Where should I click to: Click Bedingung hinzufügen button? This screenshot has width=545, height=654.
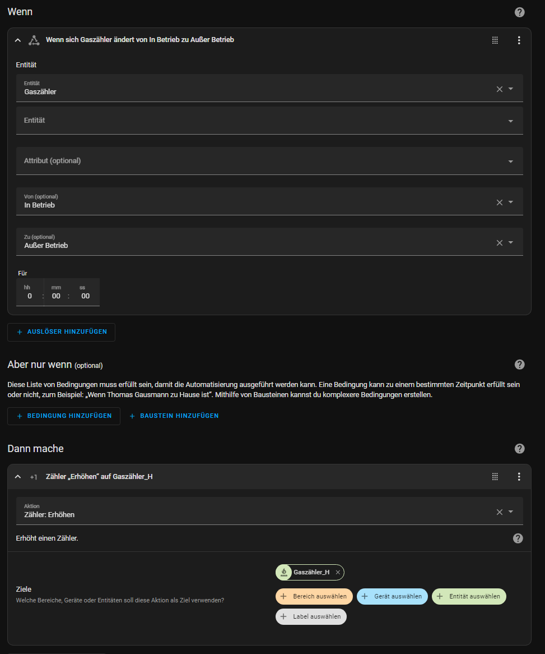coord(63,416)
